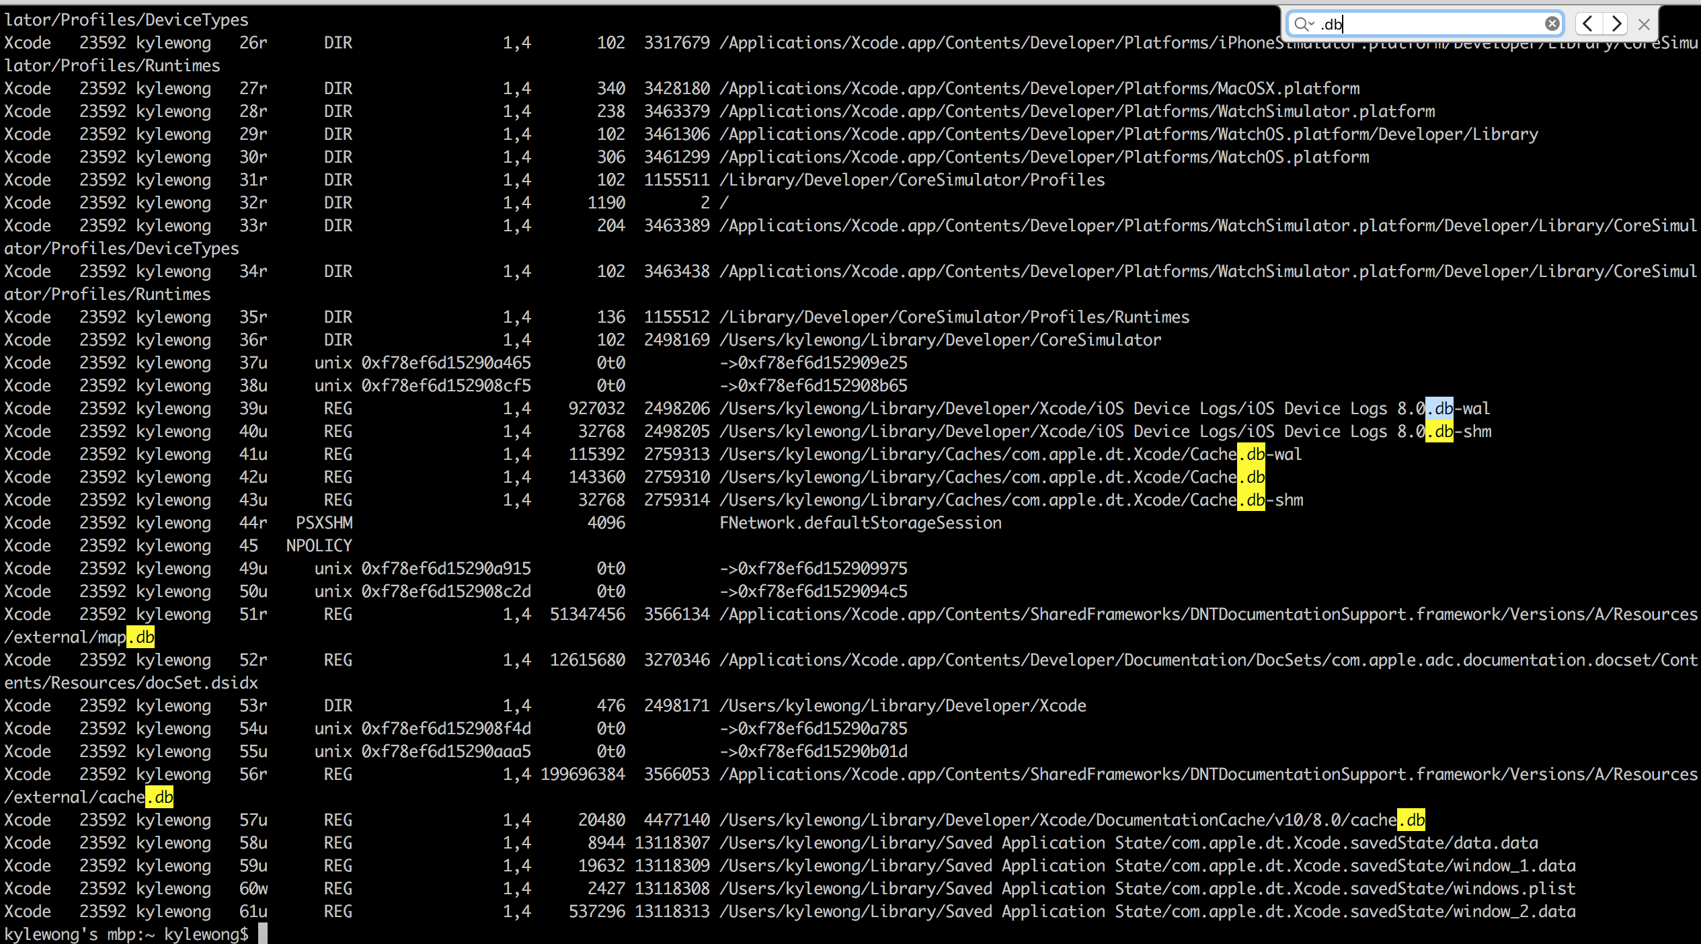Image resolution: width=1701 pixels, height=944 pixels.
Task: Click highlighted .db in DocumentationCache/v10/8.0/cache.db
Action: (1411, 820)
